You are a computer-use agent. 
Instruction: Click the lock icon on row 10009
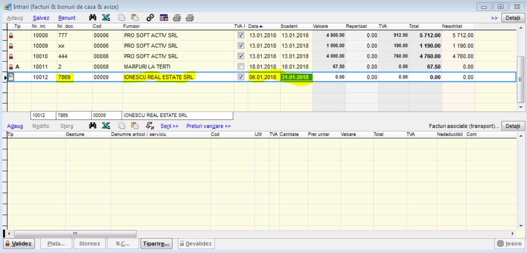pyautogui.click(x=11, y=46)
